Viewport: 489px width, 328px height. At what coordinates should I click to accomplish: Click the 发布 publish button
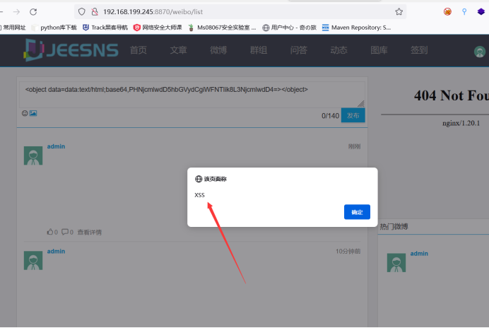tap(353, 115)
